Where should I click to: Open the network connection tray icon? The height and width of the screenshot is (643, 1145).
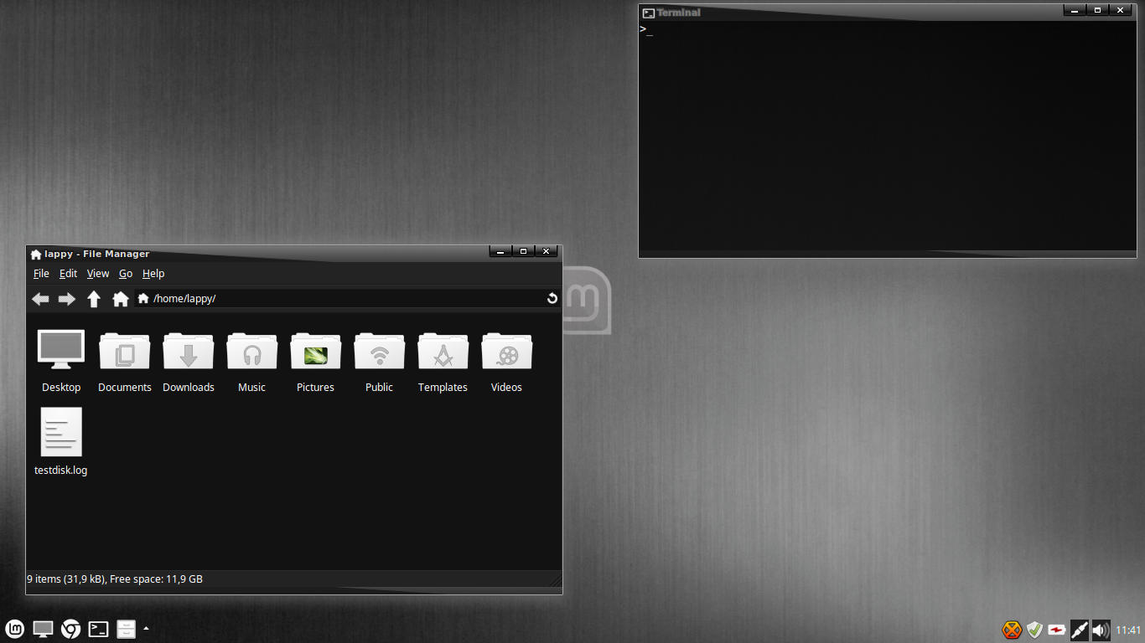[x=1080, y=630]
